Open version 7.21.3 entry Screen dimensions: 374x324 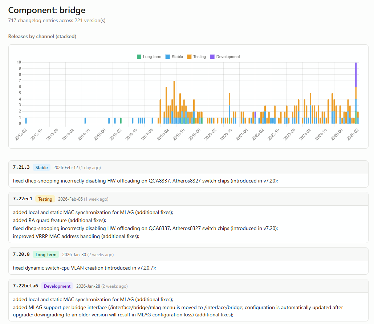(x=21, y=167)
